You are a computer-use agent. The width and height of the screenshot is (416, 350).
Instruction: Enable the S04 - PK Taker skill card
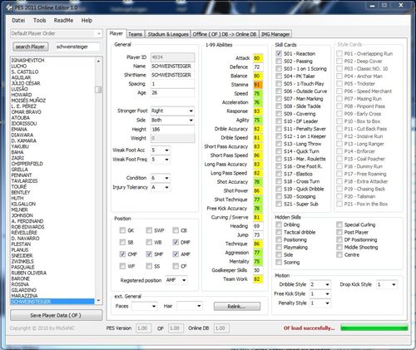pyautogui.click(x=279, y=76)
